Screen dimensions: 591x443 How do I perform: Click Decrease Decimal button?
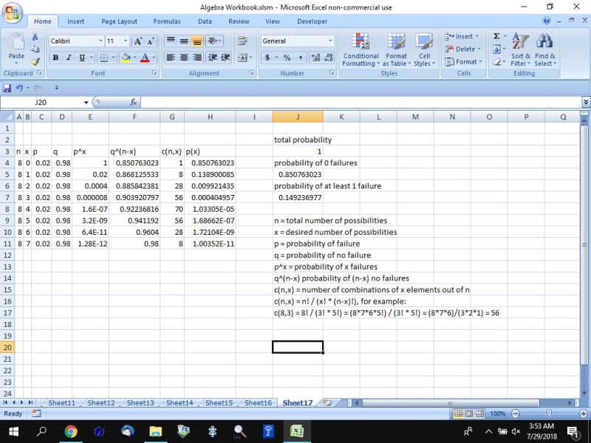click(329, 58)
